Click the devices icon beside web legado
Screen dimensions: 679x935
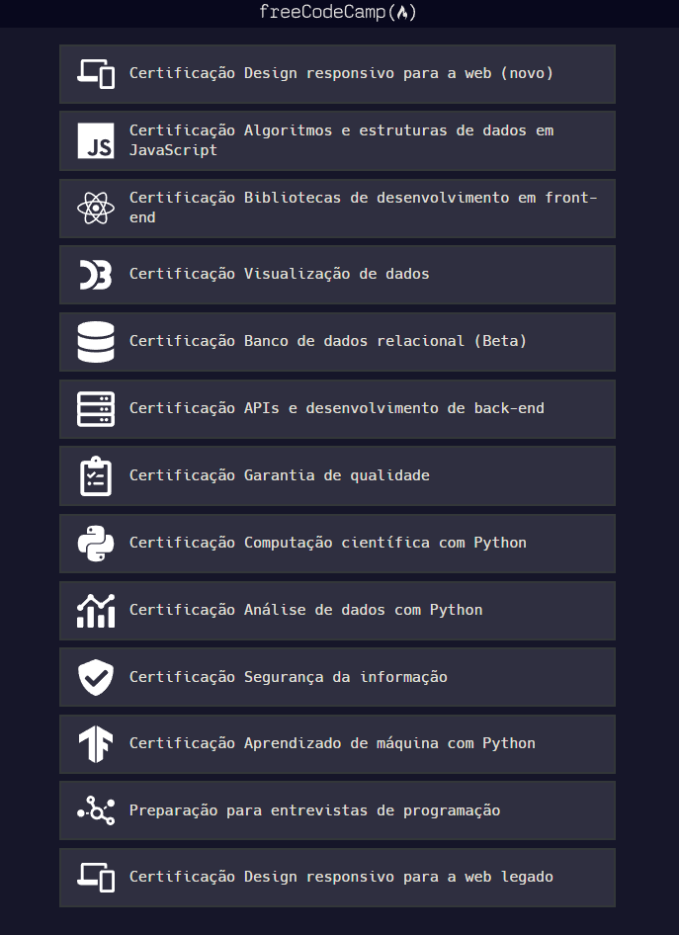[96, 878]
